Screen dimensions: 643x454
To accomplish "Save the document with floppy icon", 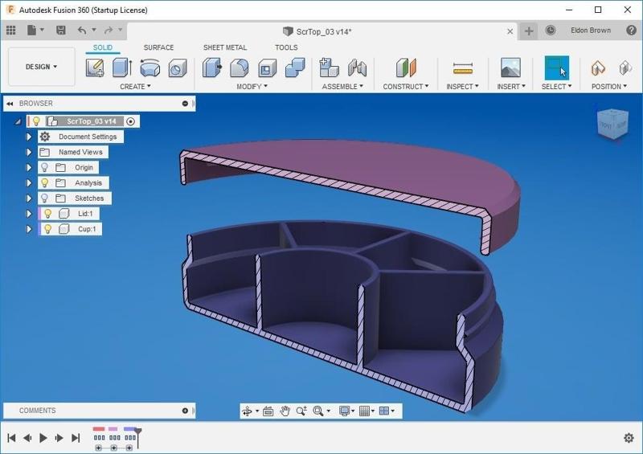I will pos(61,31).
